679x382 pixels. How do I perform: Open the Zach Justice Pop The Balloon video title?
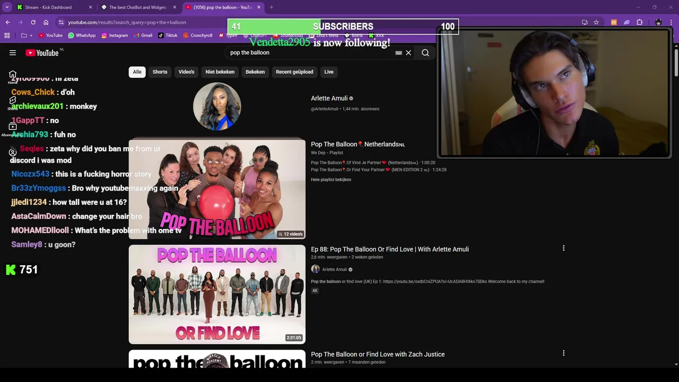pyautogui.click(x=378, y=354)
